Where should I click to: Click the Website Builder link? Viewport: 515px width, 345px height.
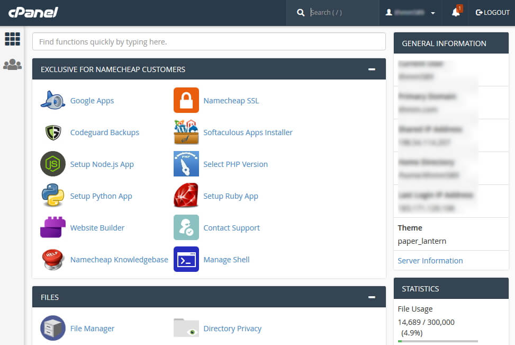(97, 227)
